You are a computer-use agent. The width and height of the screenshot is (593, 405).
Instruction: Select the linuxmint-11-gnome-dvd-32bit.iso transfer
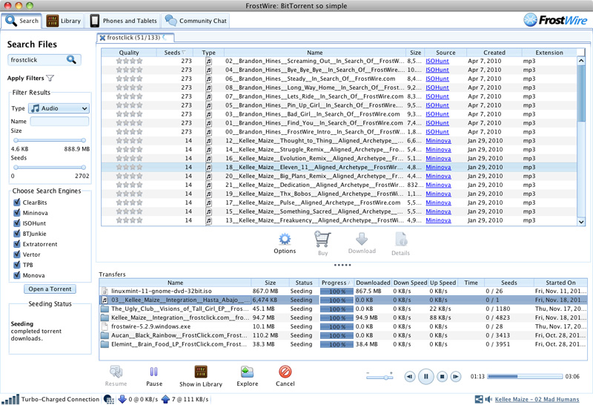click(x=342, y=291)
